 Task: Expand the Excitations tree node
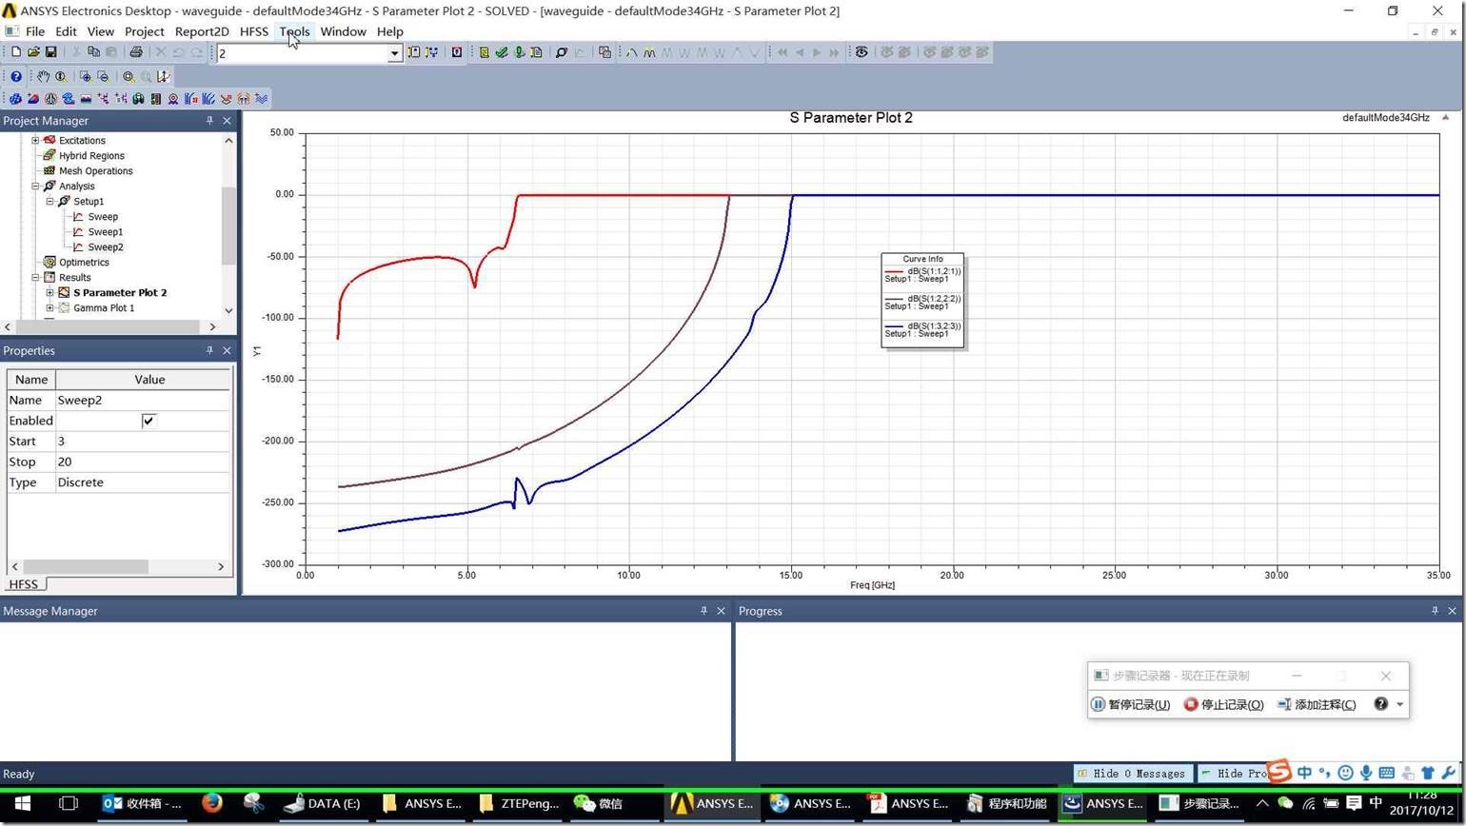pos(35,140)
